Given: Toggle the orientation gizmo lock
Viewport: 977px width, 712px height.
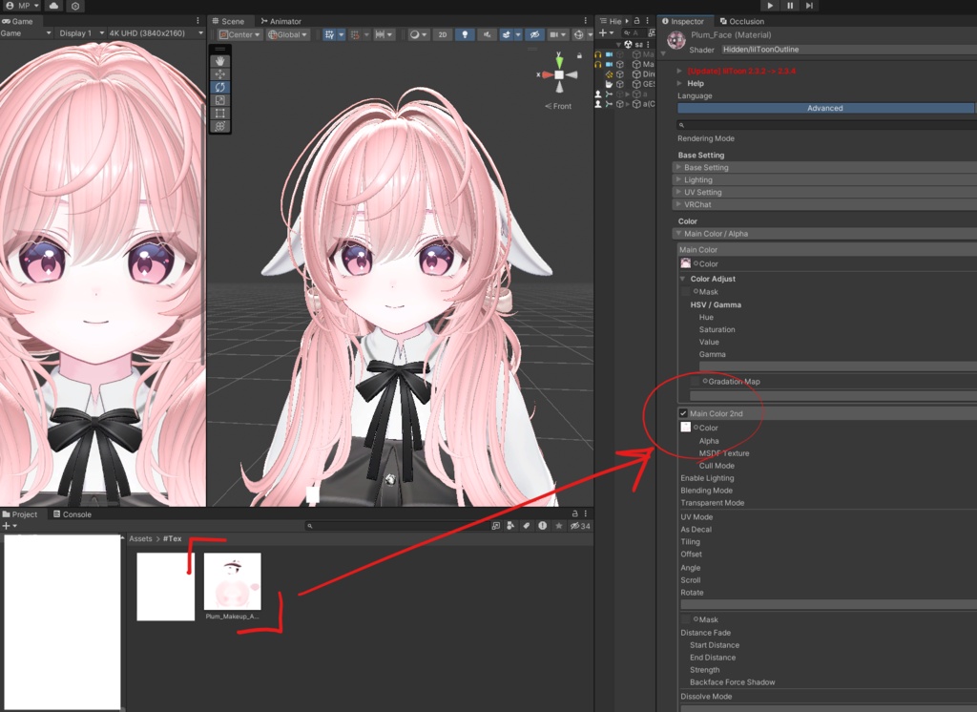Looking at the screenshot, I should tap(579, 56).
